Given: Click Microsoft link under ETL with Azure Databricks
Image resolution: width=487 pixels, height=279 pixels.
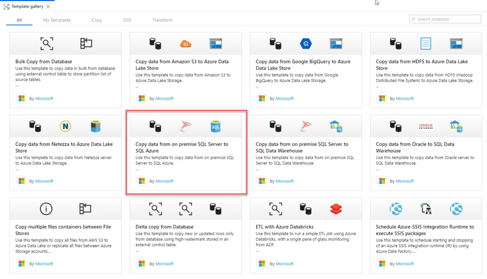Looking at the screenshot, I should 284,264.
